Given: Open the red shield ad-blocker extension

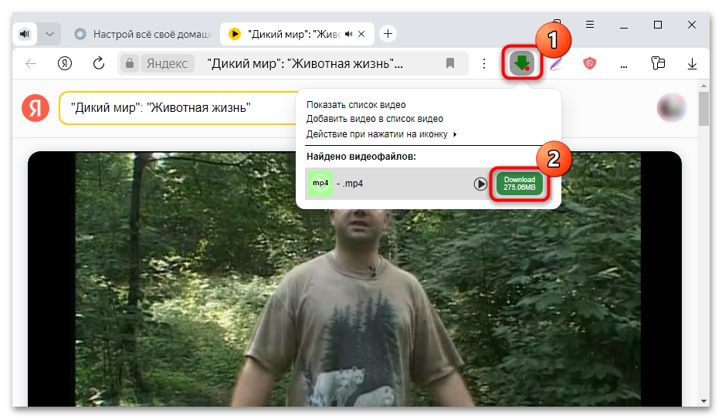Looking at the screenshot, I should pyautogui.click(x=590, y=63).
